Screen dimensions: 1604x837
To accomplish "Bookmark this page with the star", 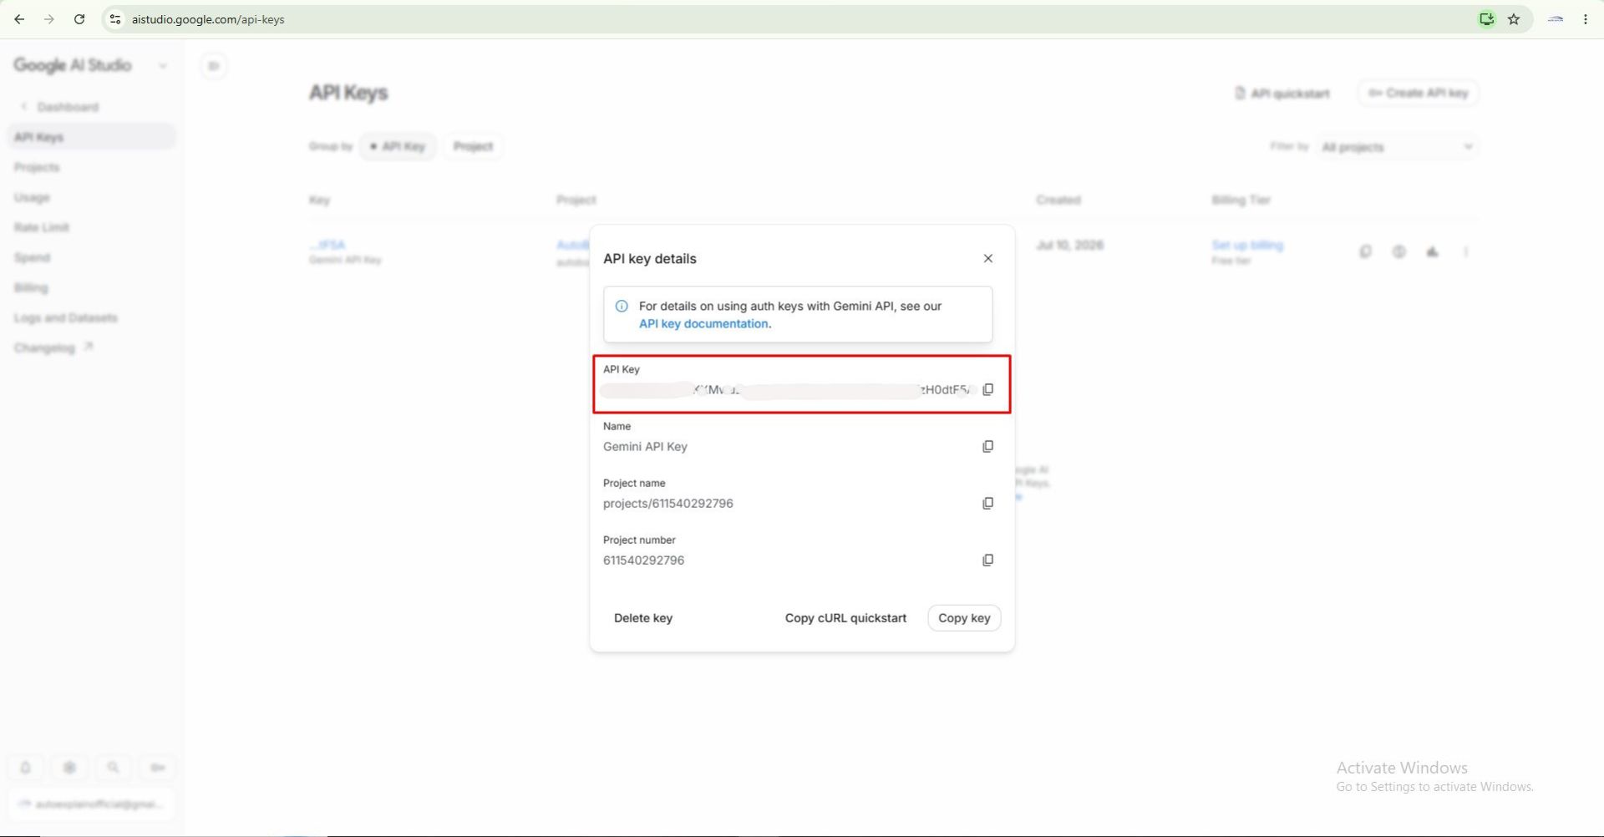I will pos(1514,19).
